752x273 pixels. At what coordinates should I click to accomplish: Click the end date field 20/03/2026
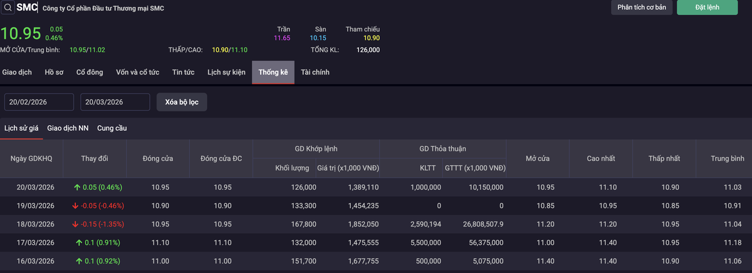(x=115, y=102)
